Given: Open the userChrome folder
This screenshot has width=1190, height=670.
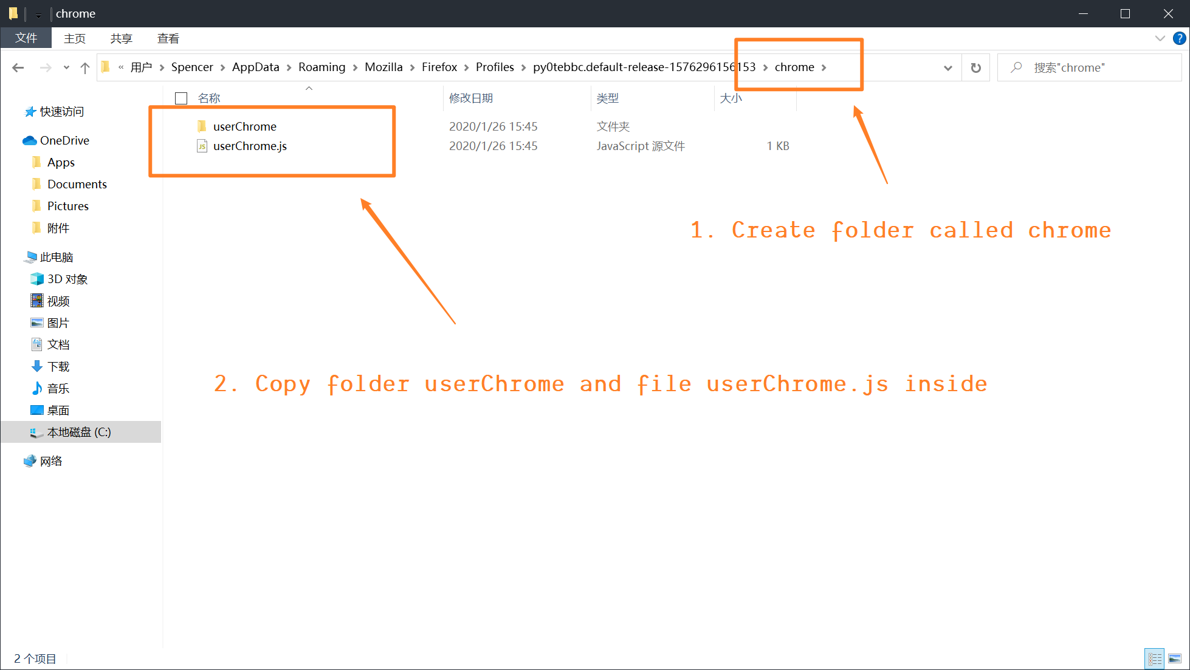Looking at the screenshot, I should pos(244,126).
